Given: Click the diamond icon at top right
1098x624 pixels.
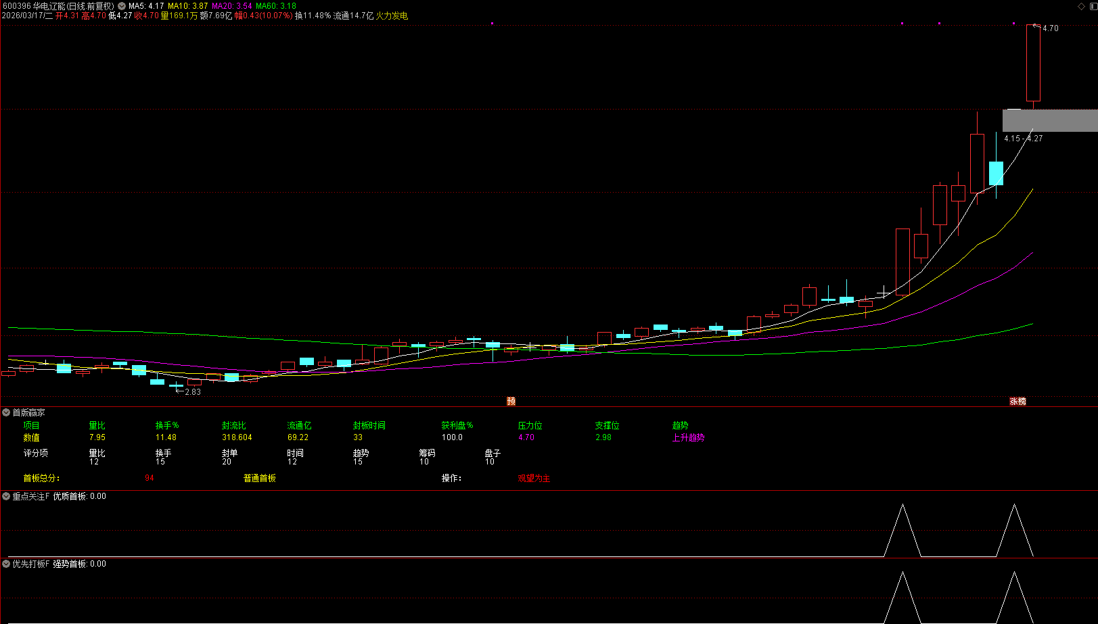Looking at the screenshot, I should [1081, 6].
